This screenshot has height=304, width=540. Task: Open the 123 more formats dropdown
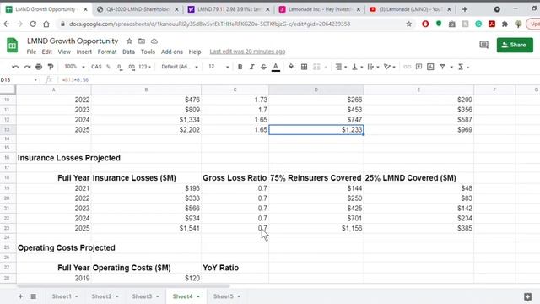point(144,67)
